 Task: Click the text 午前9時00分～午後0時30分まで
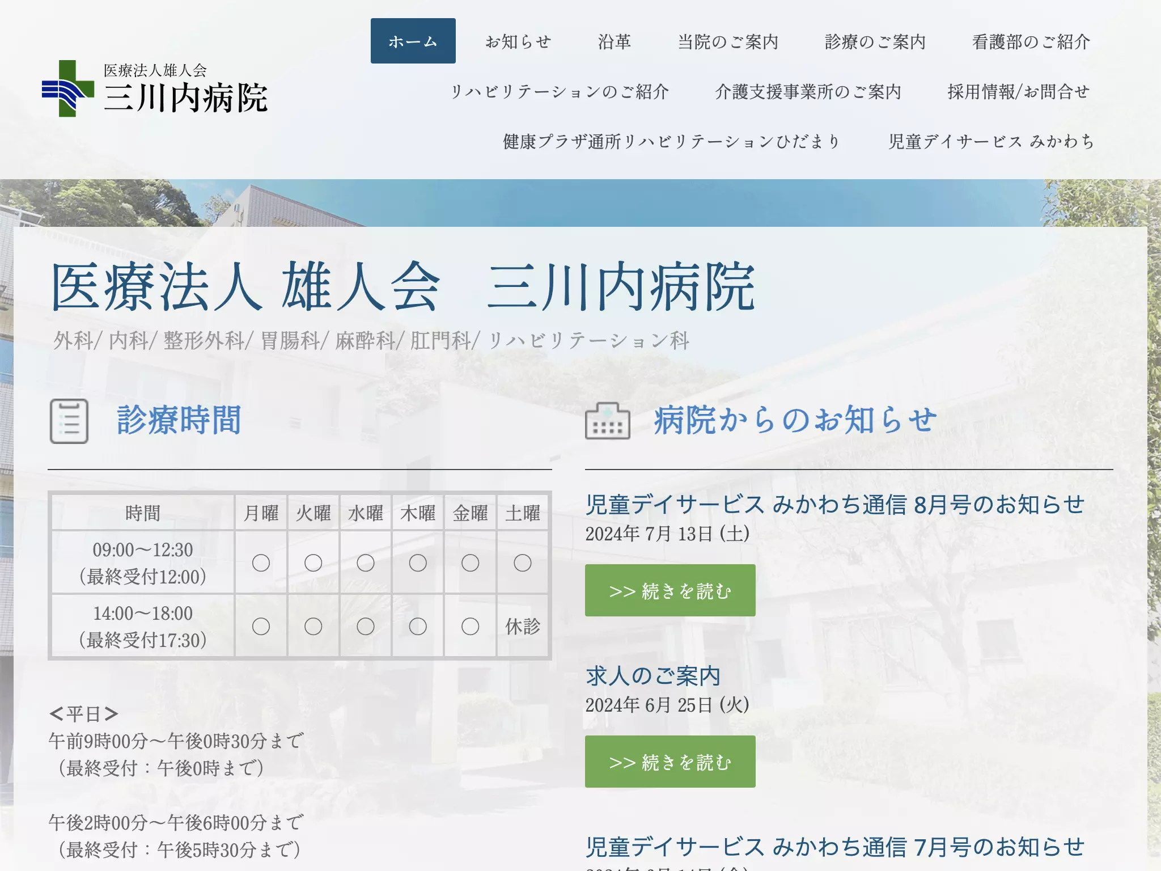[176, 741]
